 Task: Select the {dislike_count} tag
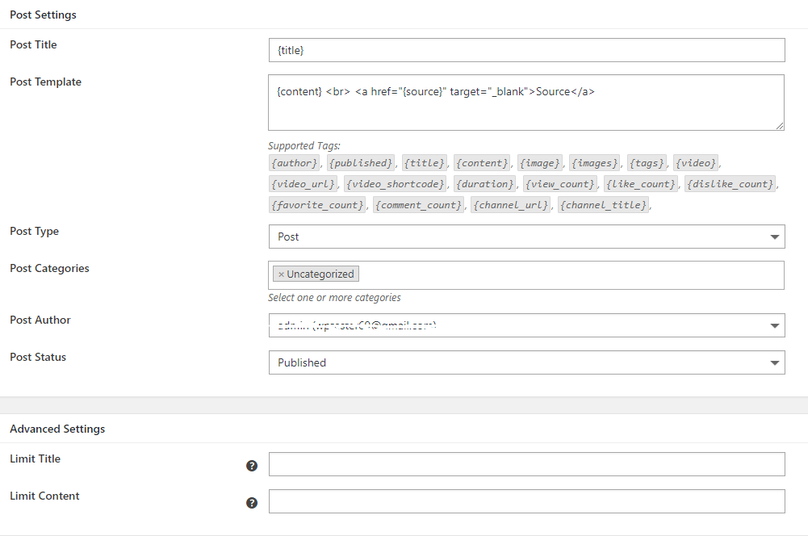point(730,184)
